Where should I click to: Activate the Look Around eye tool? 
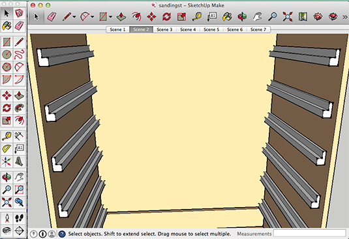(7, 231)
